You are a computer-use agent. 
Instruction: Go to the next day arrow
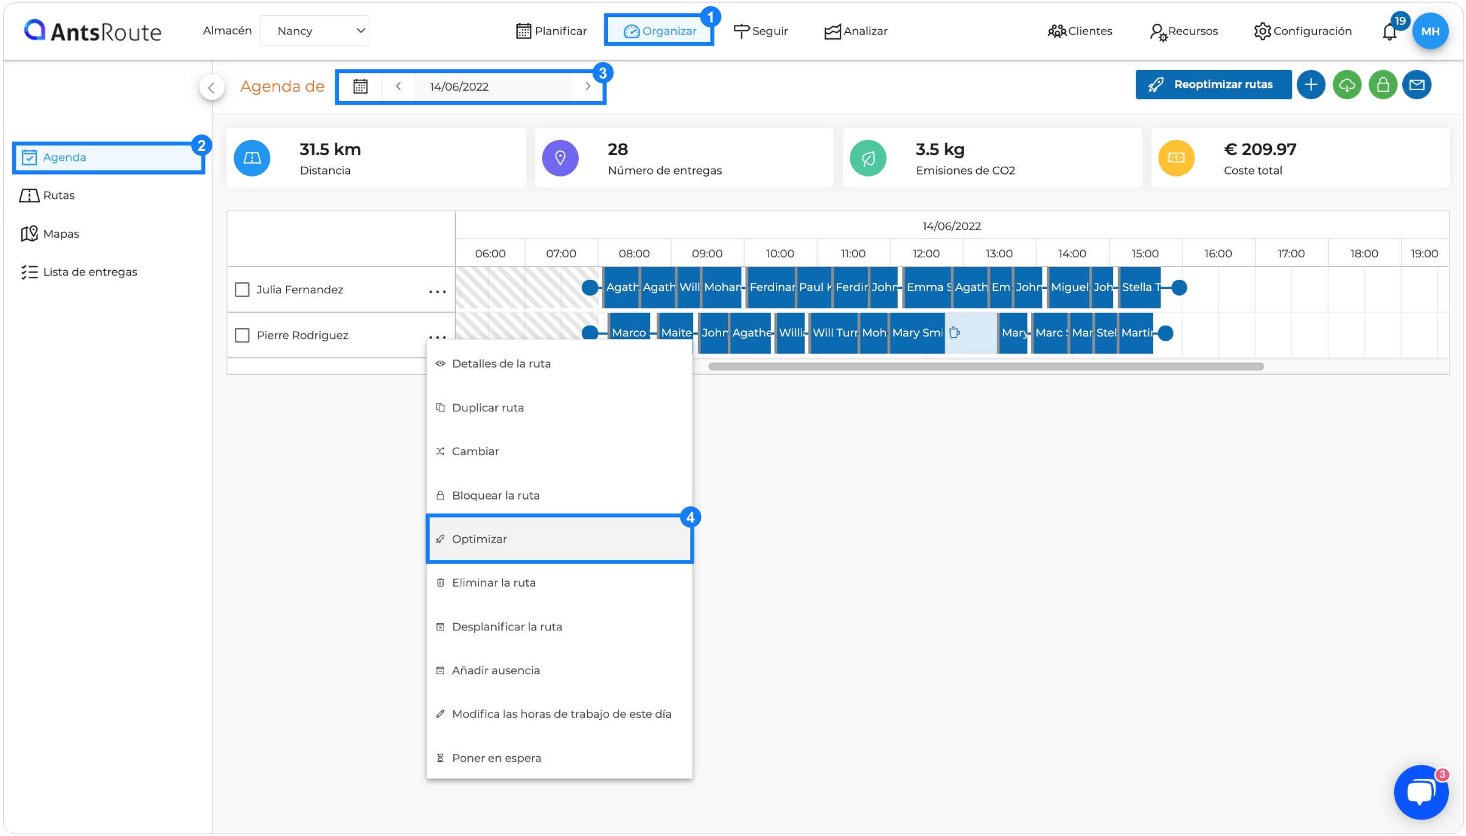point(587,86)
